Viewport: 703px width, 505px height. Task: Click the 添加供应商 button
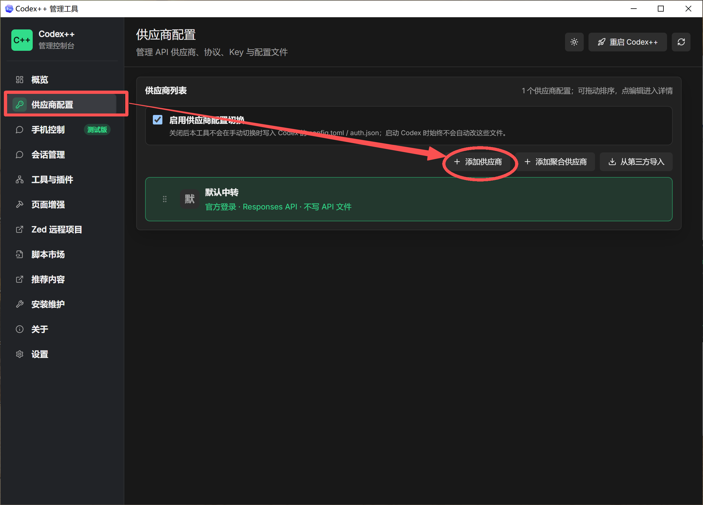478,162
